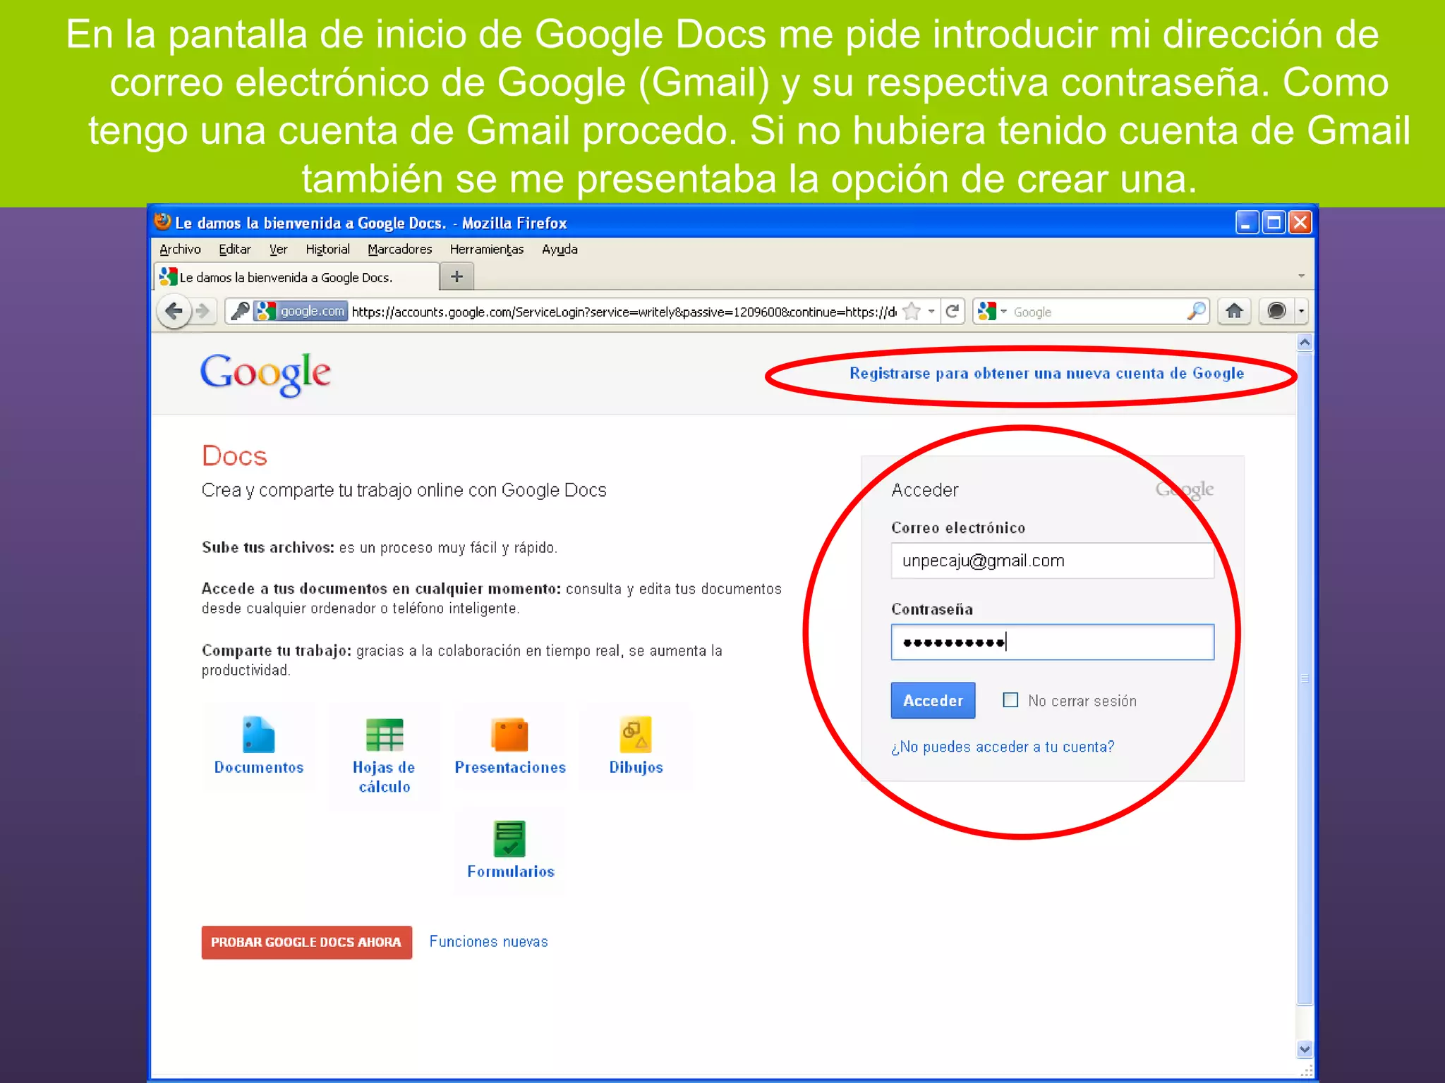Open the Presentaciones link
The height and width of the screenshot is (1083, 1445).
click(x=509, y=767)
